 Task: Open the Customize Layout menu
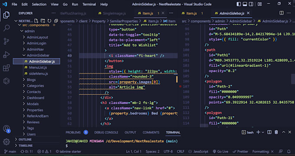pos(259,4)
